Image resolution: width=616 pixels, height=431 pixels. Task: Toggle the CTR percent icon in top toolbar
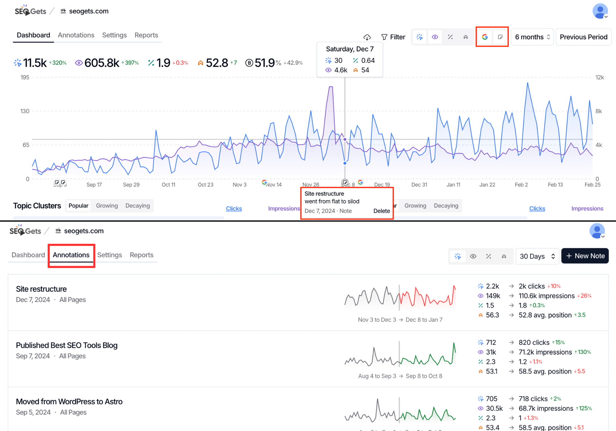point(450,37)
